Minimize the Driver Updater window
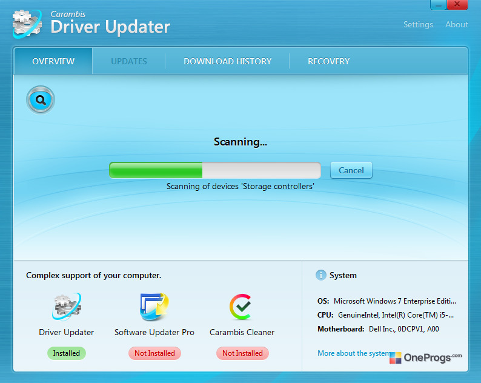Viewport: 481px width, 383px height. [x=439, y=5]
